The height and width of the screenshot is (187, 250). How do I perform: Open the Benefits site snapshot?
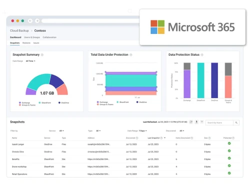click(15, 160)
